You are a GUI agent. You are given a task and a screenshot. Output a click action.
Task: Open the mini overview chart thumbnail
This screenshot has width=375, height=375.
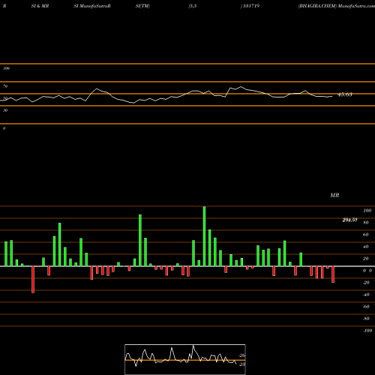pyautogui.click(x=185, y=359)
